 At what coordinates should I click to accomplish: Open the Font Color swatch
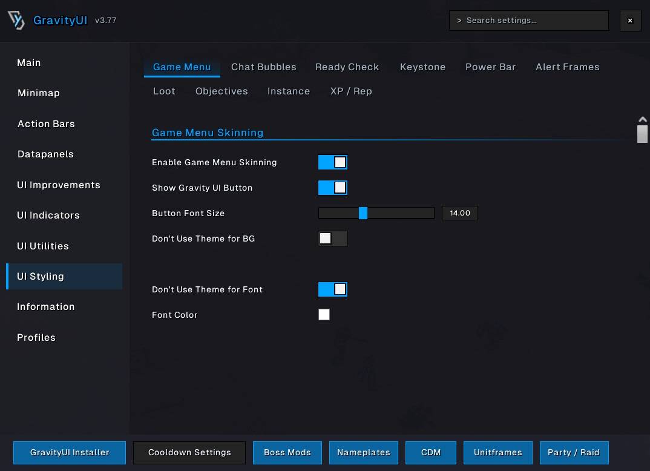tap(324, 315)
